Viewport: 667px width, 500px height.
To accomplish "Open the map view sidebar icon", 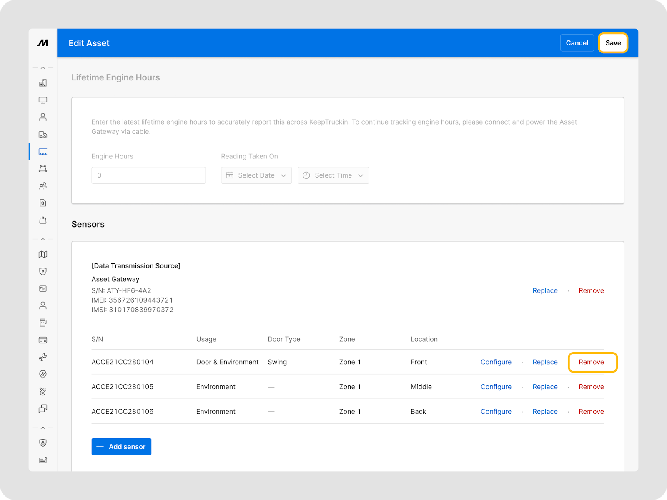I will pyautogui.click(x=43, y=254).
